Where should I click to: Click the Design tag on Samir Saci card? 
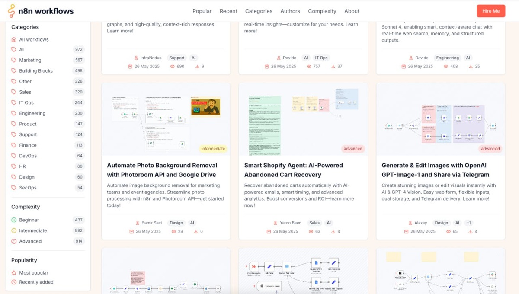click(x=176, y=223)
